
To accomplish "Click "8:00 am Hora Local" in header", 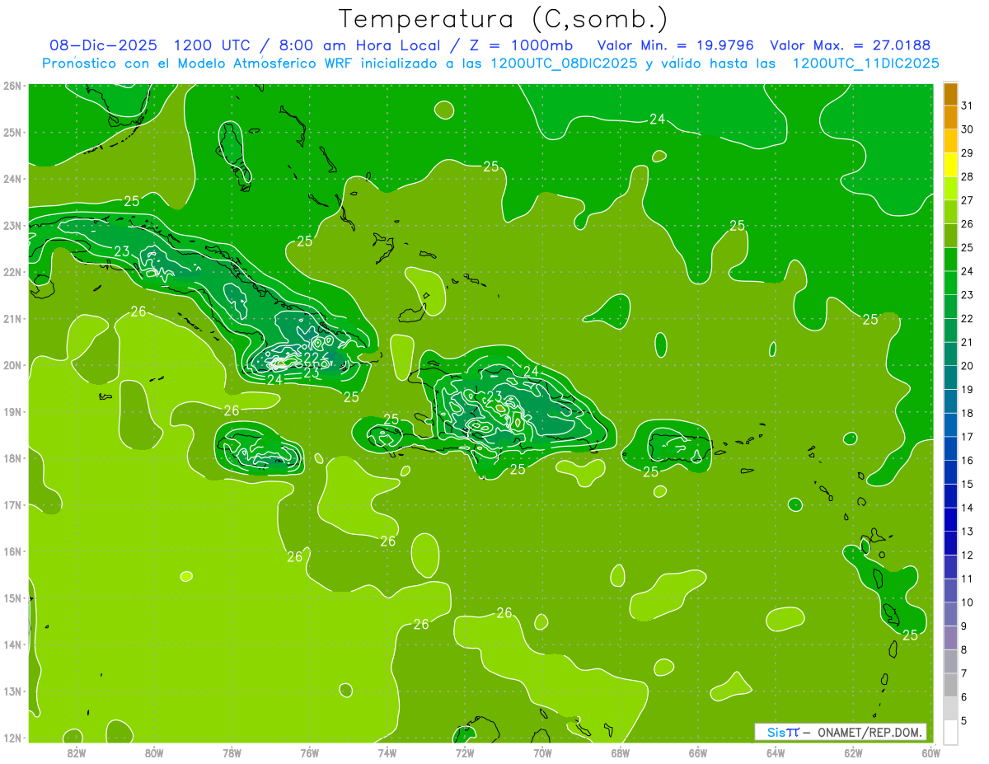I will tap(359, 45).
